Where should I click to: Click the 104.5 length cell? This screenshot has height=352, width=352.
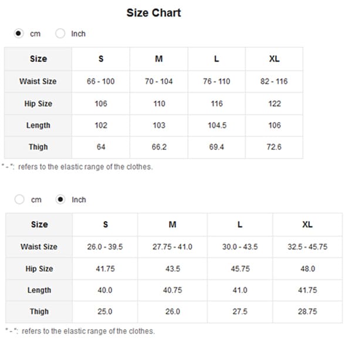[x=216, y=125]
